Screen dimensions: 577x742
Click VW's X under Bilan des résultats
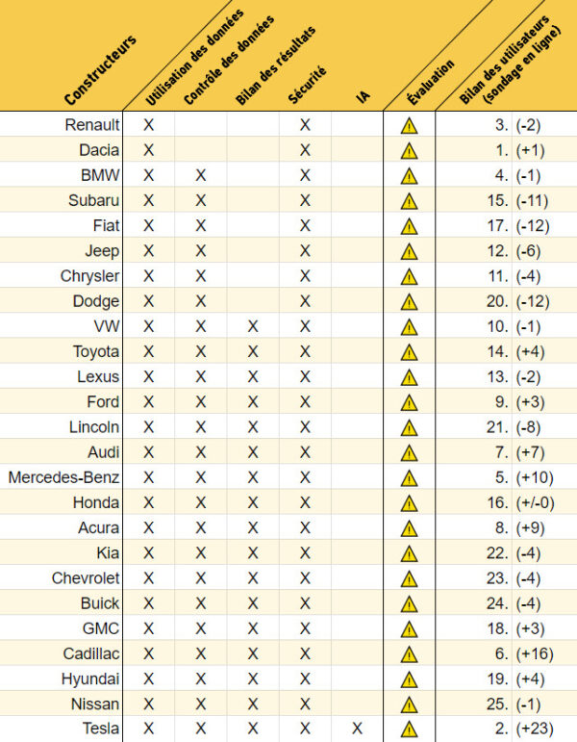pyautogui.click(x=253, y=326)
